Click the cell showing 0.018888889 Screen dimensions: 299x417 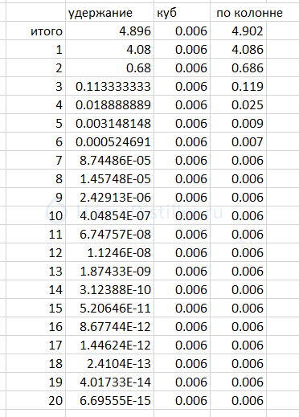(x=109, y=105)
